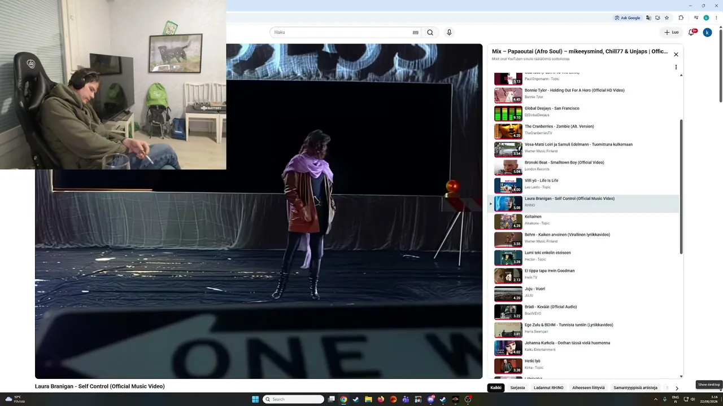The height and width of the screenshot is (406, 723).
Task: Select the Samantyyppisiä artisteja filter chip
Action: 635,388
